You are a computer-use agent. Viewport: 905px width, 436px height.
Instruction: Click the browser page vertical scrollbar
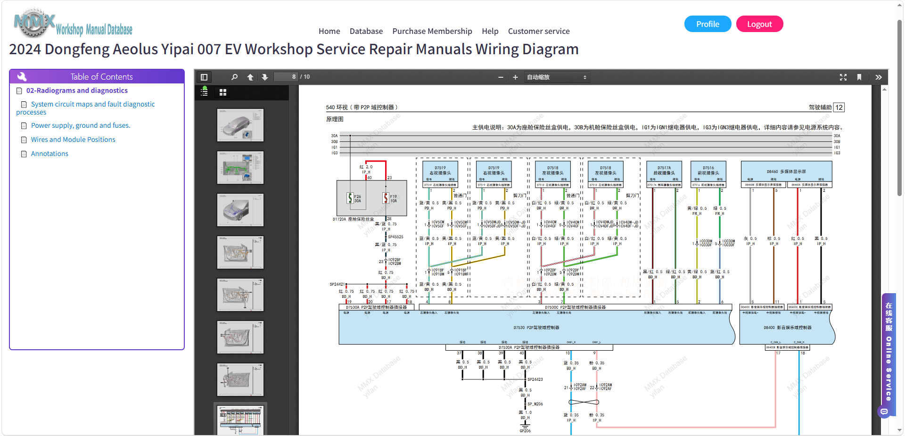pyautogui.click(x=900, y=108)
